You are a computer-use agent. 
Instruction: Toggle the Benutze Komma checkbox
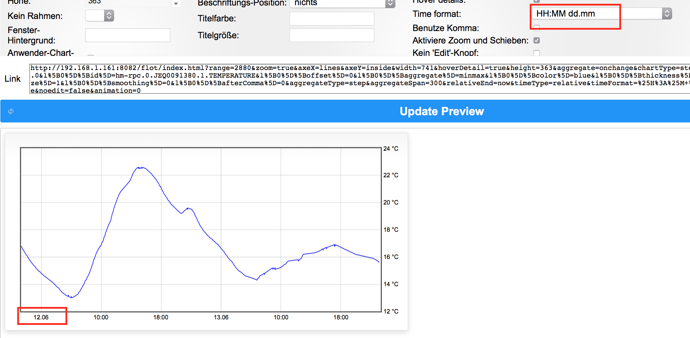coord(537,28)
